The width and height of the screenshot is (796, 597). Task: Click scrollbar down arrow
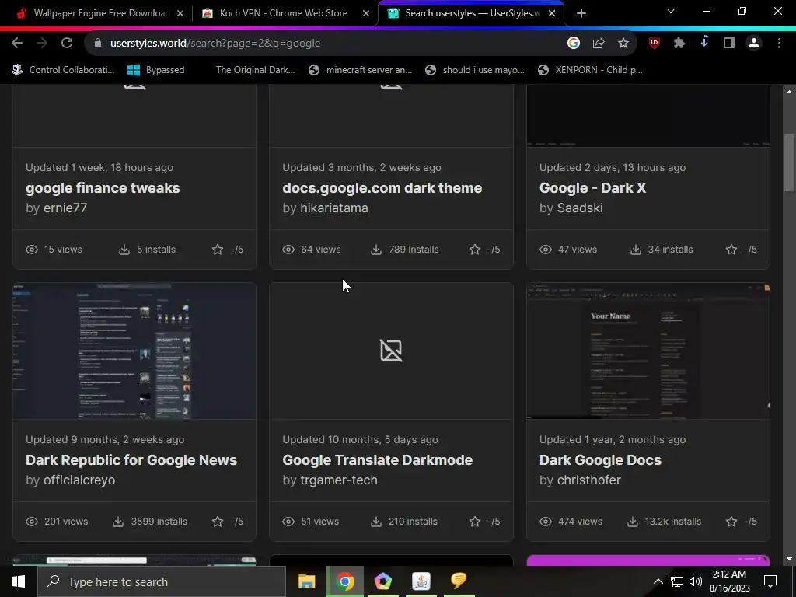tap(789, 559)
